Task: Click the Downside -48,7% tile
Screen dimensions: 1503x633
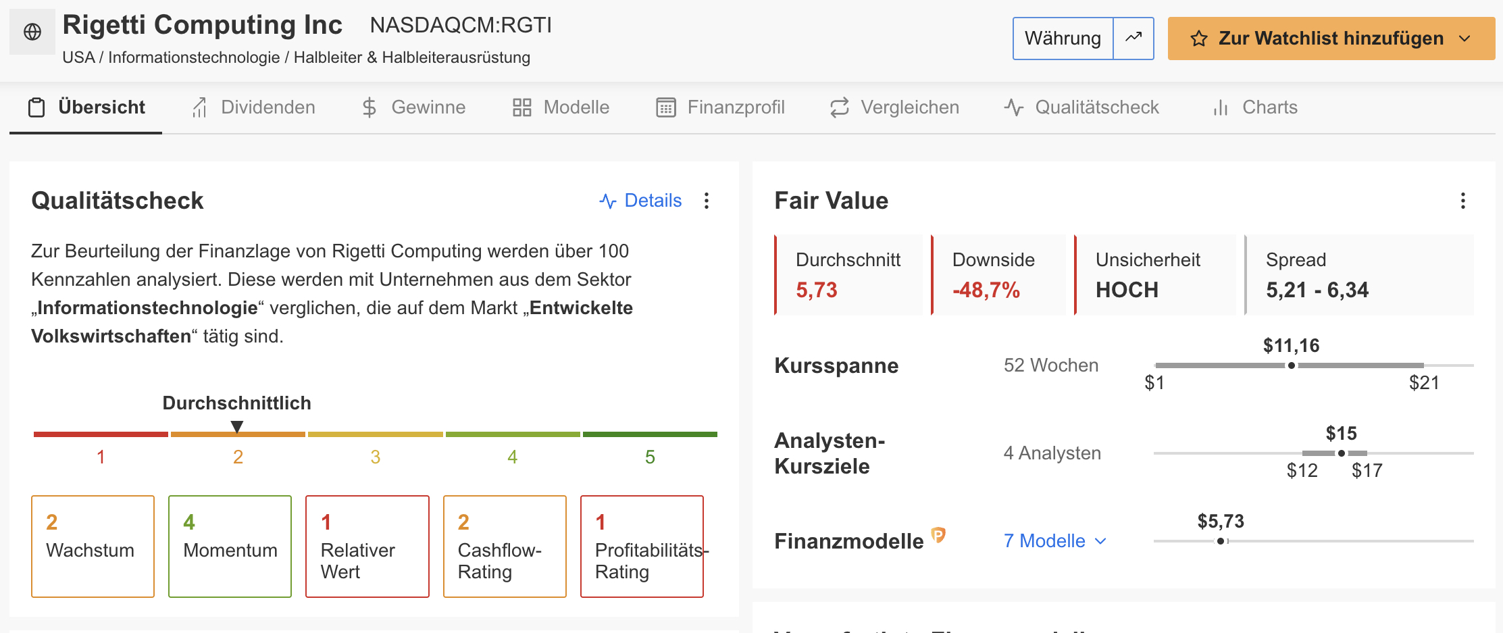Action: (998, 275)
